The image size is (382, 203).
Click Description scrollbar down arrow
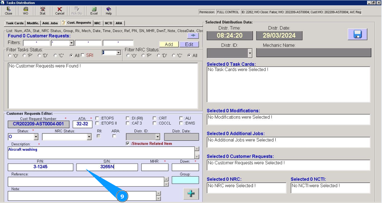197,157
